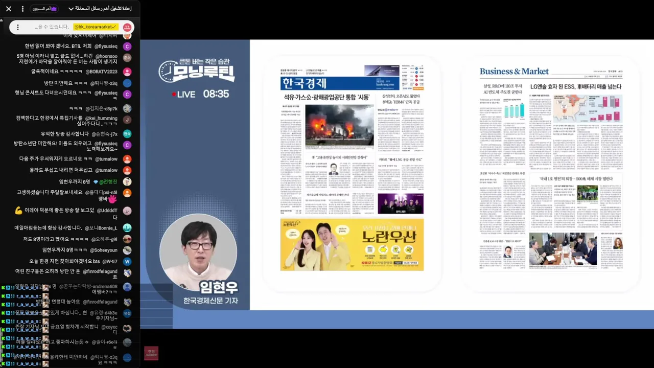The width and height of the screenshot is (654, 368).
Task: Click the avatar beside '고생하셨습니다 주말잘보내세요'
Action: pos(127,193)
